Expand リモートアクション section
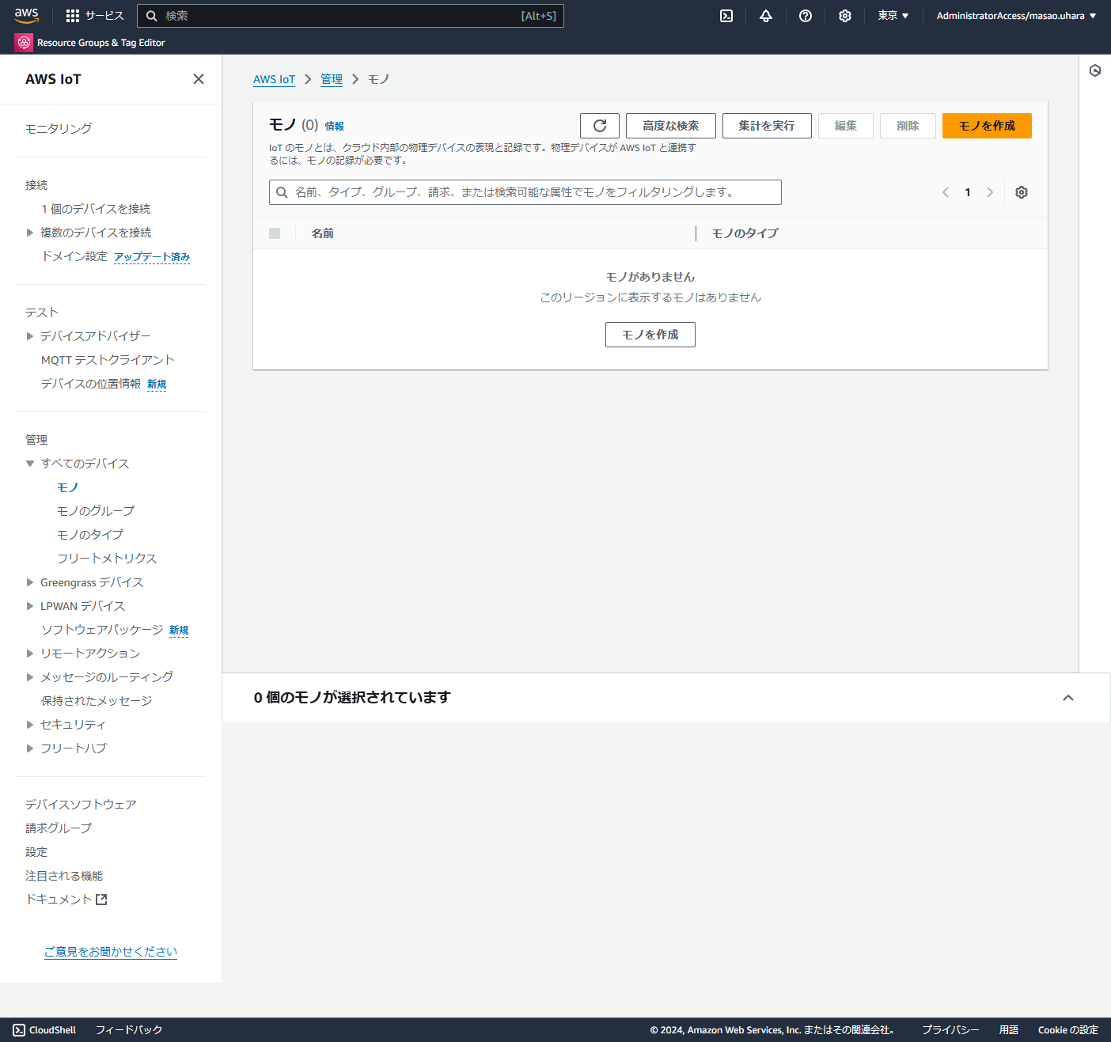 [30, 654]
